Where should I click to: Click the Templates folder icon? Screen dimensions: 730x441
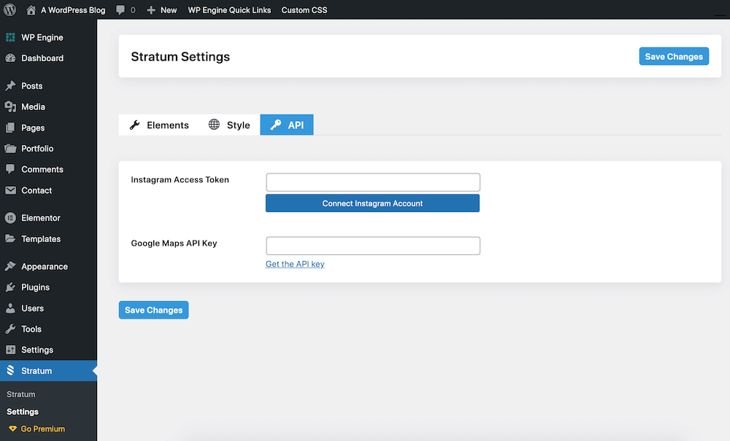[x=10, y=239]
